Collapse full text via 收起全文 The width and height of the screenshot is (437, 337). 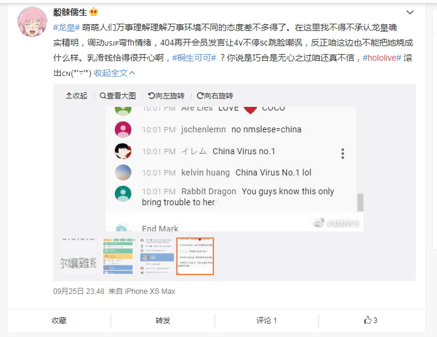[114, 73]
